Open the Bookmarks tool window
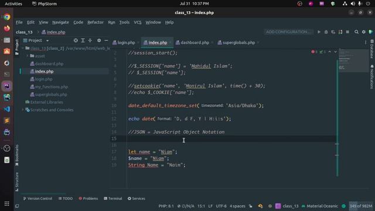The height and width of the screenshot is (211, 375). [x=17, y=155]
